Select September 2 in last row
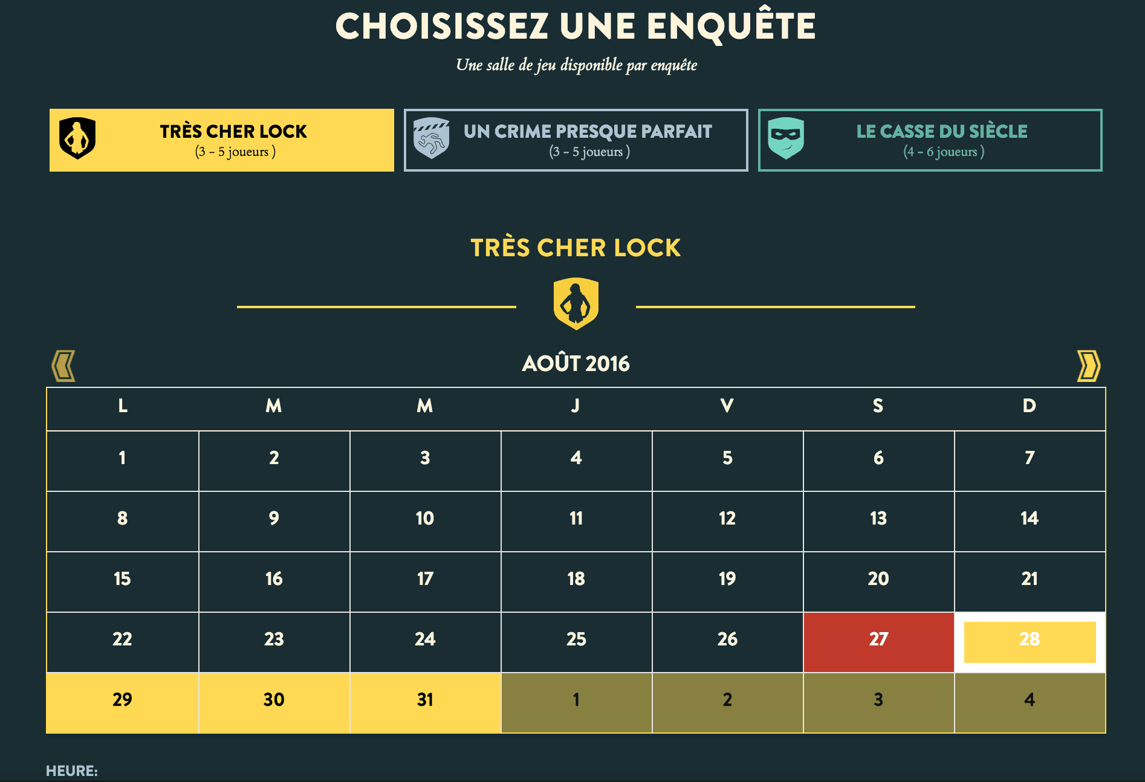 (727, 702)
